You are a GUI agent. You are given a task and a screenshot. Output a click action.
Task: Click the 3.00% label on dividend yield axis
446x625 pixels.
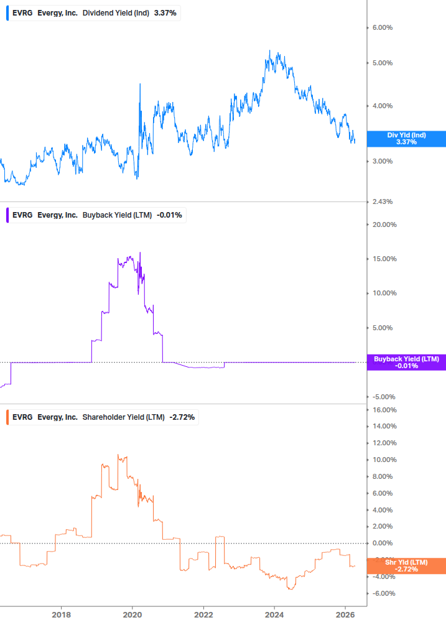tap(383, 162)
